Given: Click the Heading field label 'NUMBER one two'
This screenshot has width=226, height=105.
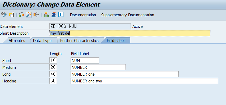Looking at the screenshot, I should 144,81.
